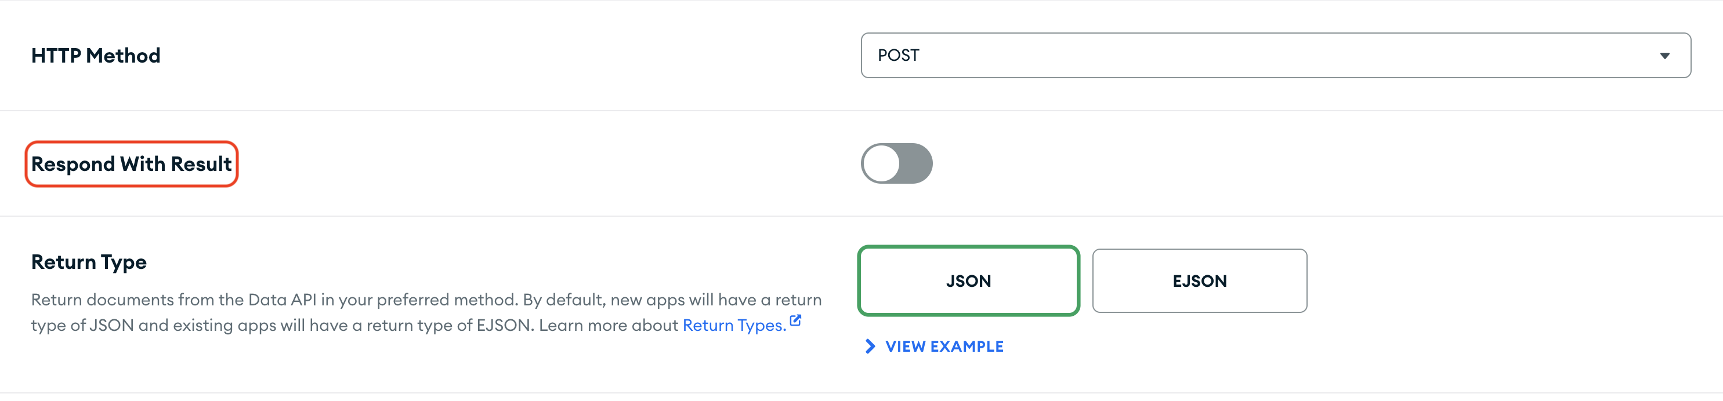Click the Return Type heading
This screenshot has width=1723, height=401.
pos(89,262)
